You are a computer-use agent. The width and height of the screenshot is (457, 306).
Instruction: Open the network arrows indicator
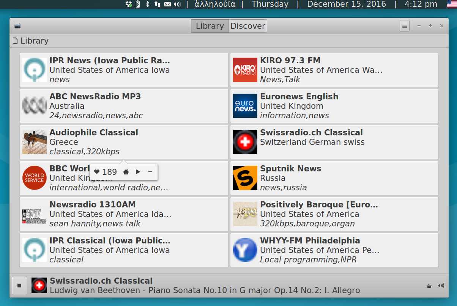click(x=157, y=4)
